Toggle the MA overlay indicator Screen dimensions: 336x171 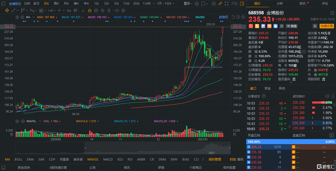pos(7,159)
